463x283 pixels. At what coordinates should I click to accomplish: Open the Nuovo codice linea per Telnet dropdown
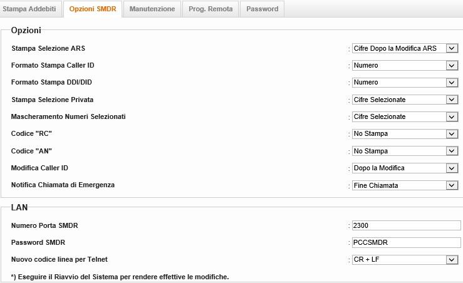coord(405,260)
